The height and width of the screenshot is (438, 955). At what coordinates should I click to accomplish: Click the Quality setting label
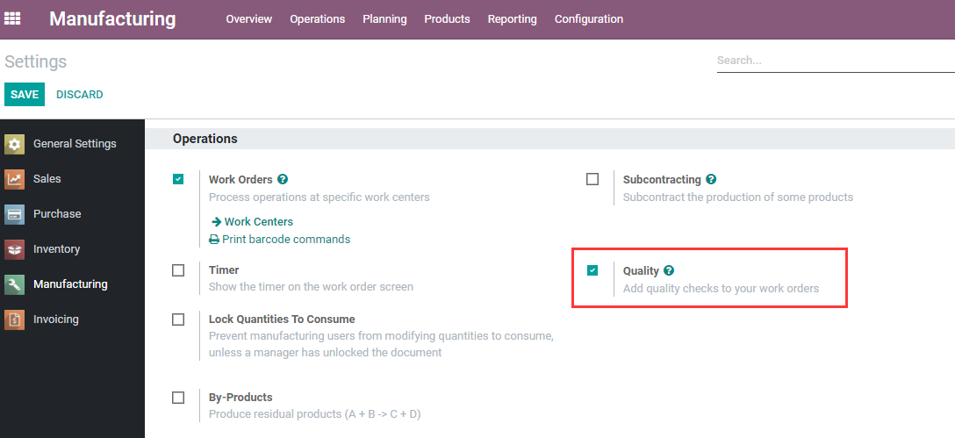pyautogui.click(x=641, y=271)
